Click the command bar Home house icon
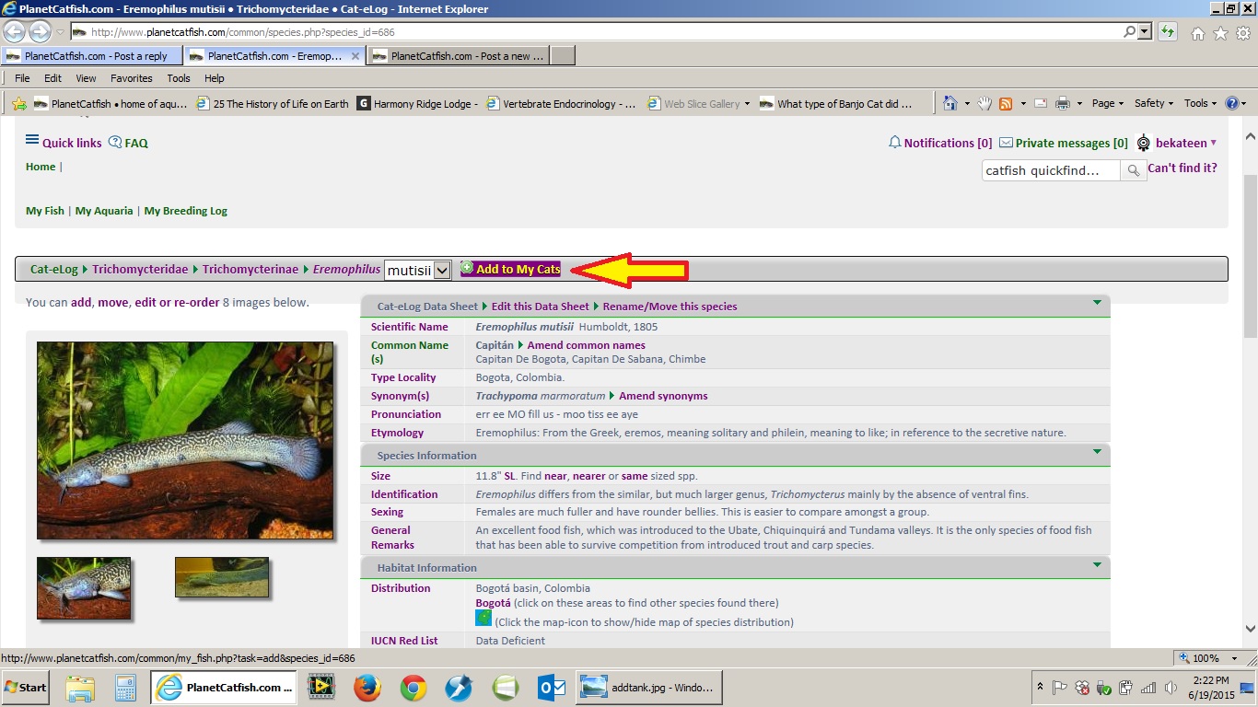 point(950,103)
